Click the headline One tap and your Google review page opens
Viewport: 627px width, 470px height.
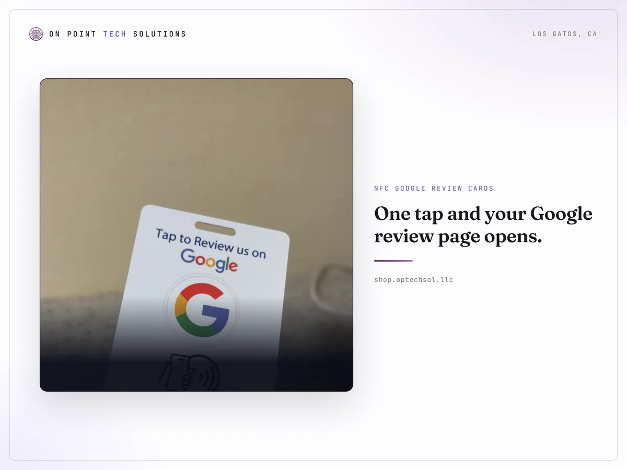point(483,225)
